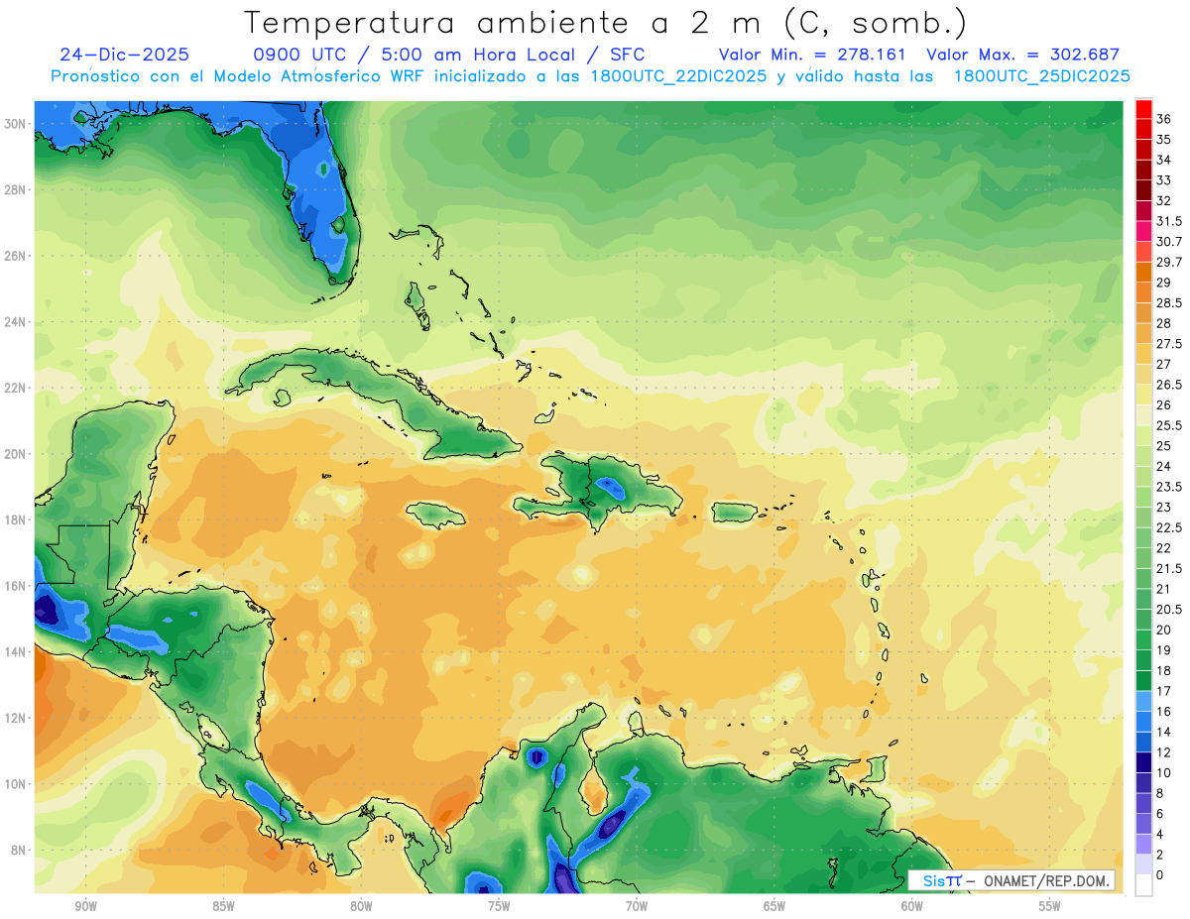The image size is (1190, 919).
Task: Click the white swatch below the 0 label
Action: (x=1143, y=886)
